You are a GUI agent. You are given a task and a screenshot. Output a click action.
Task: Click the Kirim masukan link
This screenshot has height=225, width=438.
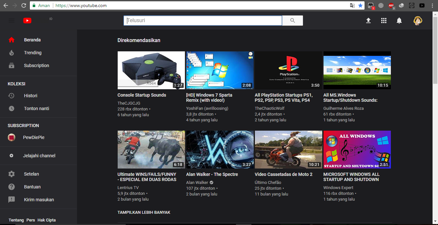[38, 200]
